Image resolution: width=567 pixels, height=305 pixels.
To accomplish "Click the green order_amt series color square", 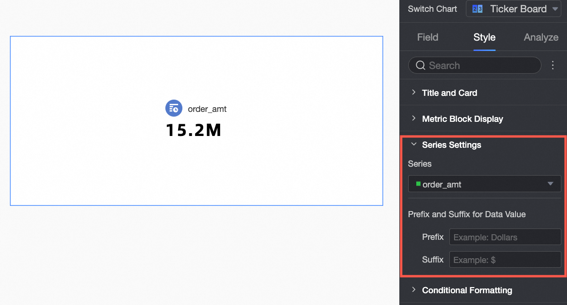I will tap(418, 183).
